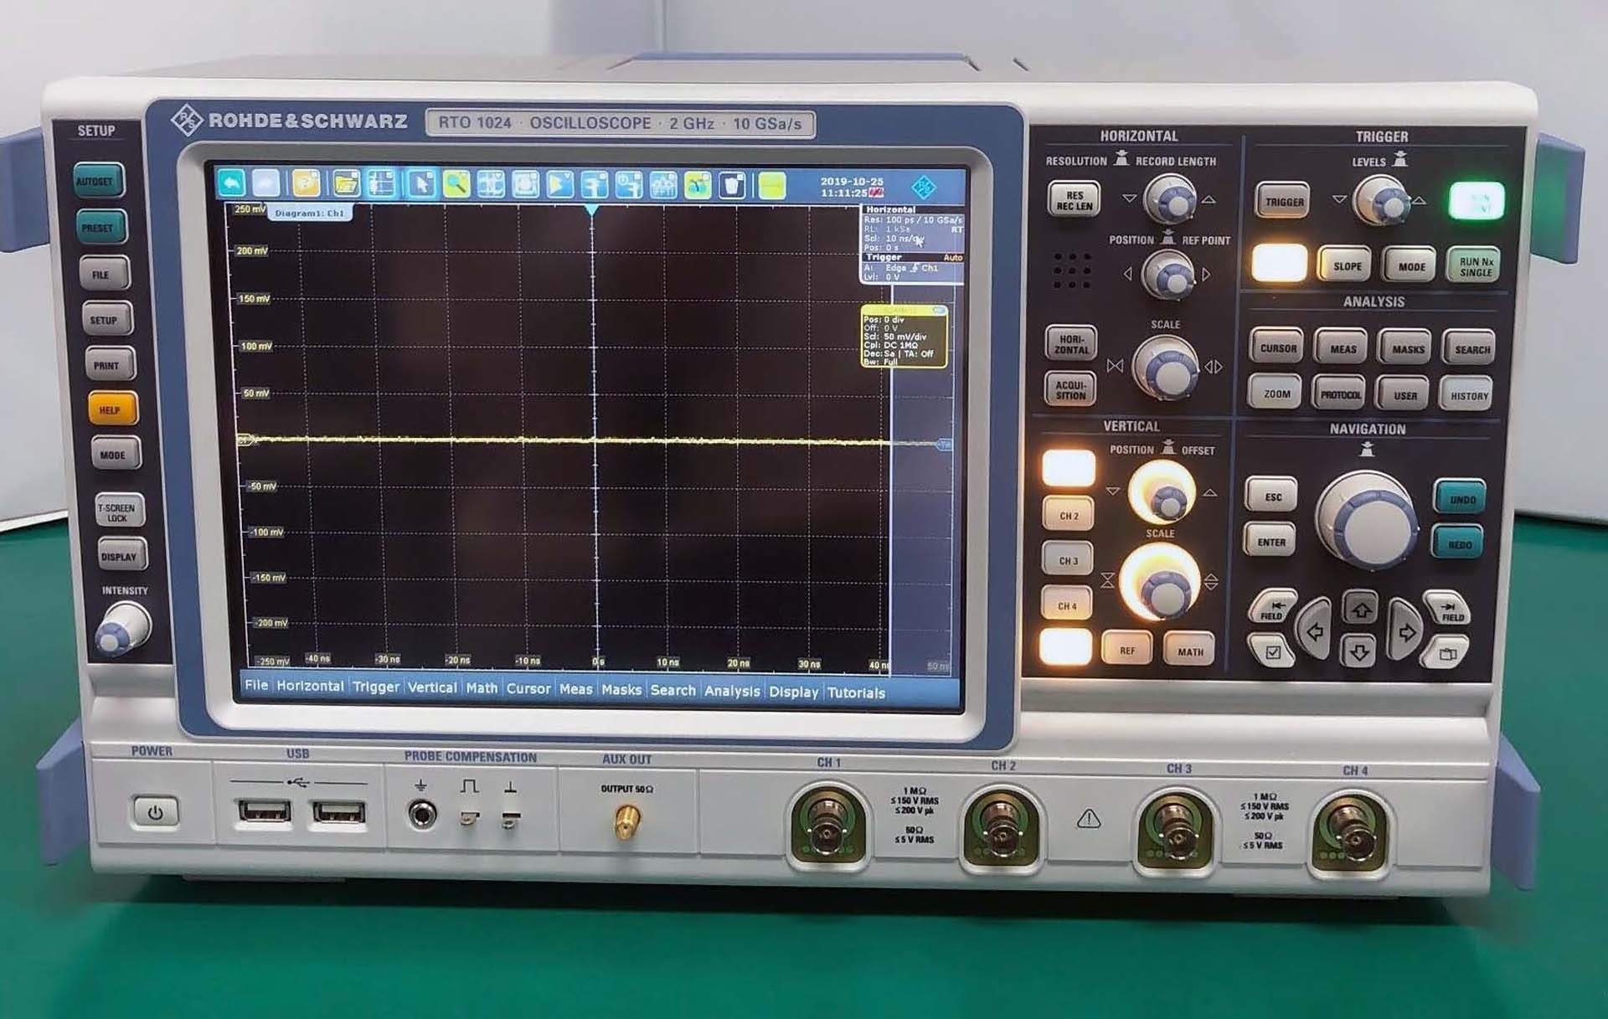Tap the greyed Redo toolbar icon
The width and height of the screenshot is (1608, 1019).
tap(266, 183)
